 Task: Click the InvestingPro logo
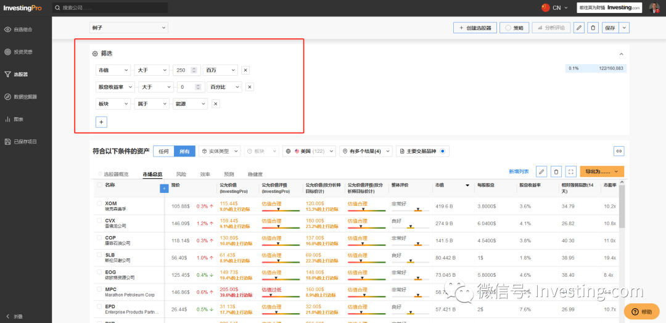pyautogui.click(x=23, y=7)
